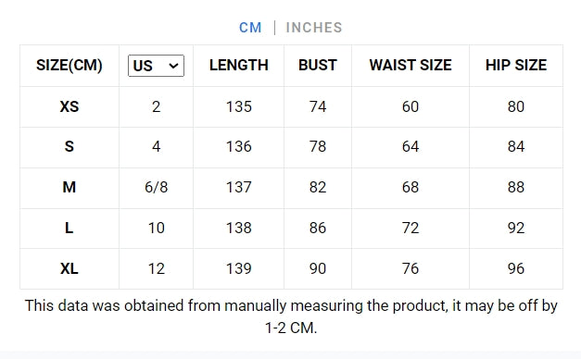Click the dropdown chevron next to US

(173, 66)
